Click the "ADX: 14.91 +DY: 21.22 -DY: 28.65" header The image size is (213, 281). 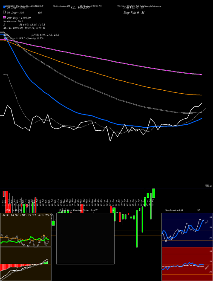[27, 215]
